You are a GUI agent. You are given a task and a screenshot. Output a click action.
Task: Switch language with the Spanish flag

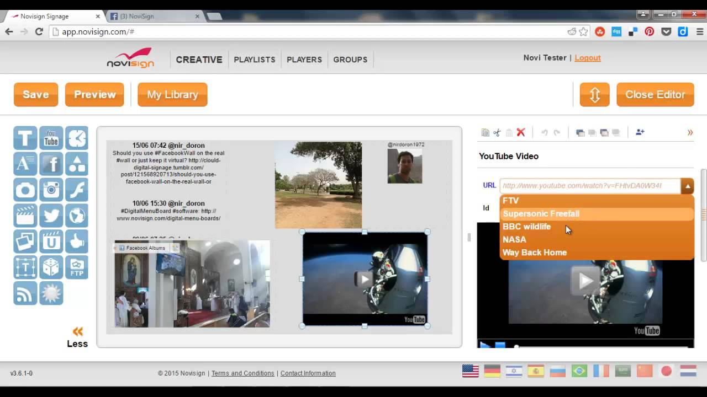[x=536, y=371]
